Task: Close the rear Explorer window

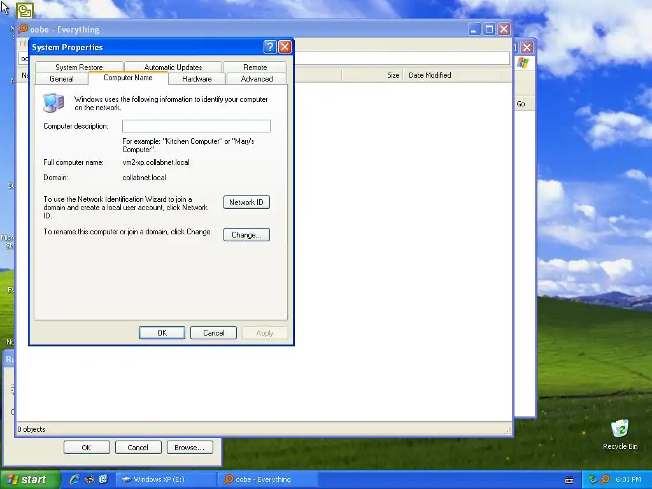Action: [x=527, y=47]
